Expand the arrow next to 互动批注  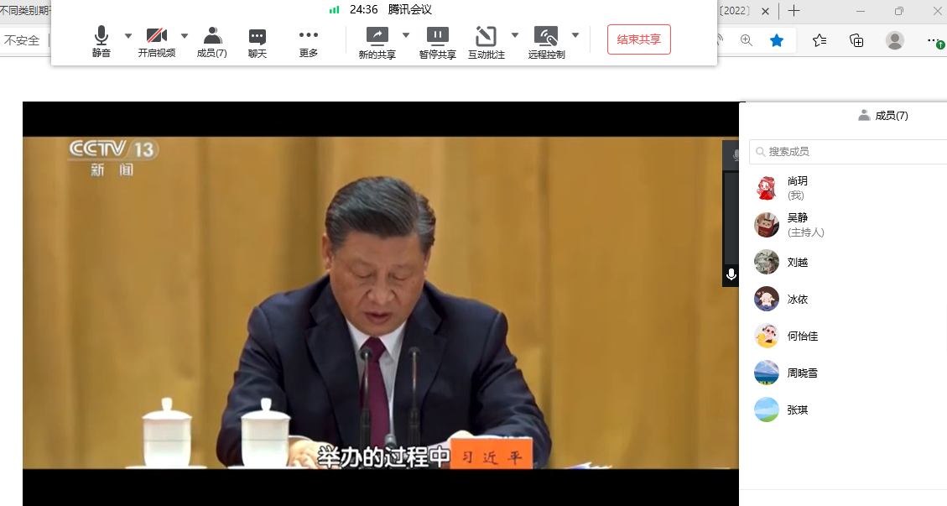pos(515,35)
